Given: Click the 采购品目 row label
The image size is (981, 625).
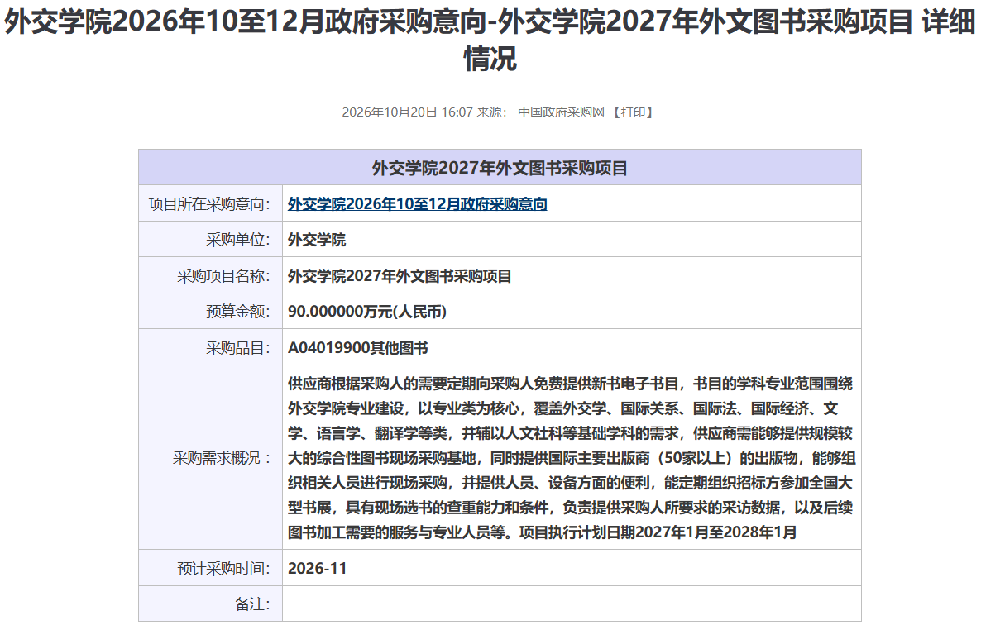Looking at the screenshot, I should pyautogui.click(x=238, y=348).
